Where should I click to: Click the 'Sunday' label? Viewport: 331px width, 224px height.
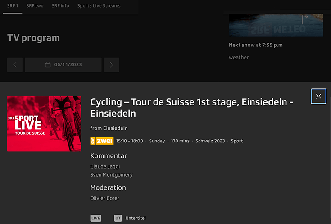coord(157,141)
